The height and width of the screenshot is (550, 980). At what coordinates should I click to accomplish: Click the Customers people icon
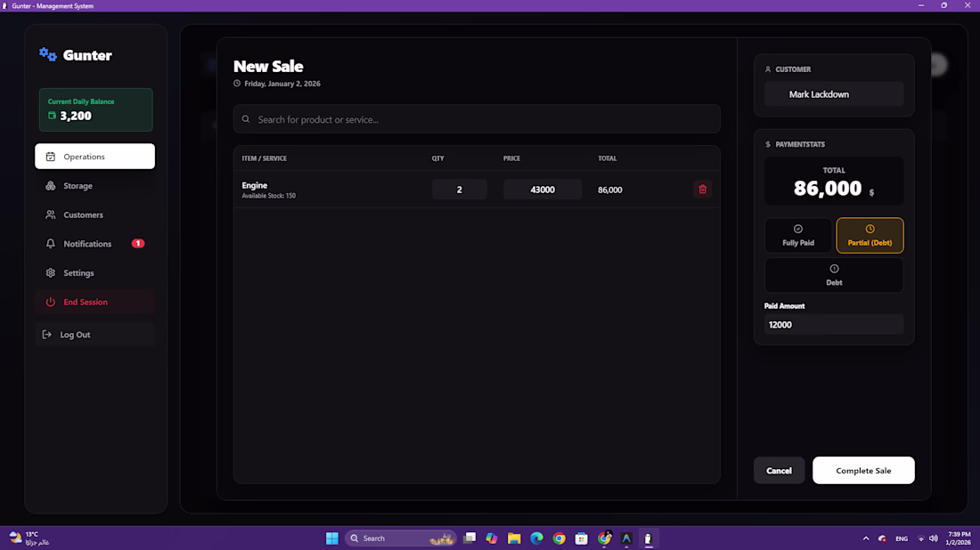click(x=51, y=214)
